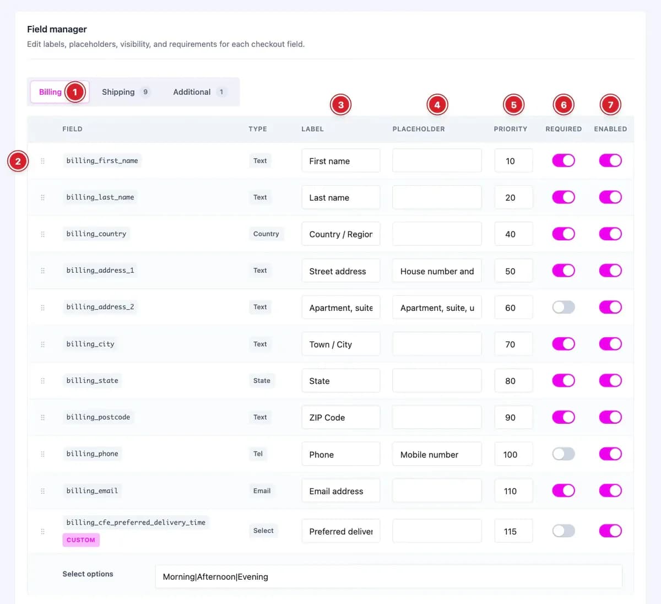Viewport: 661px width, 604px height.
Task: Edit the Select options Morning|Afternoon|Evening field
Action: [389, 576]
